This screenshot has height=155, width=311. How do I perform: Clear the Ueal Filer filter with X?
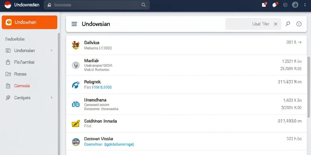click(x=275, y=24)
